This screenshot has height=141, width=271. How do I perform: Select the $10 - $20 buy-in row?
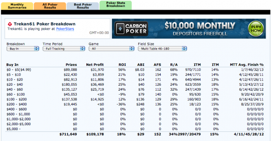pyautogui.click(x=135, y=79)
